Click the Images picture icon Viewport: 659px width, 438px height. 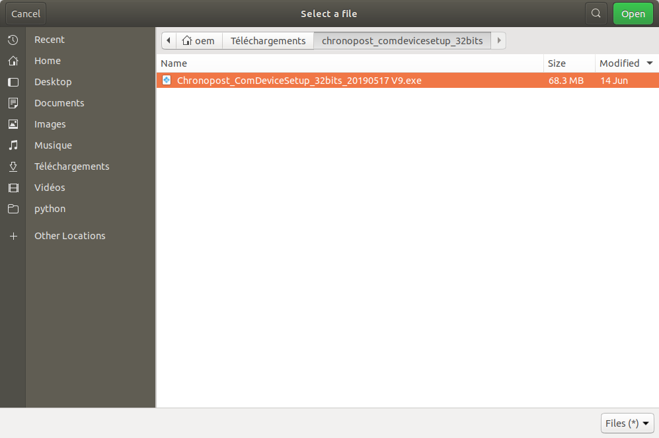(x=13, y=124)
